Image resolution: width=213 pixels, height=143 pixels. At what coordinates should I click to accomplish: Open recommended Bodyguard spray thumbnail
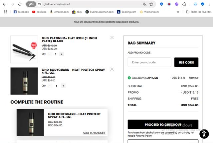click(30, 122)
